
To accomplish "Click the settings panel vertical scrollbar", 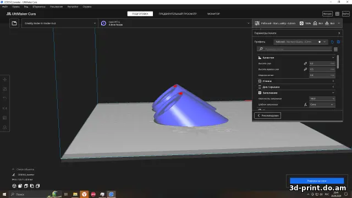I will pyautogui.click(x=338, y=62).
